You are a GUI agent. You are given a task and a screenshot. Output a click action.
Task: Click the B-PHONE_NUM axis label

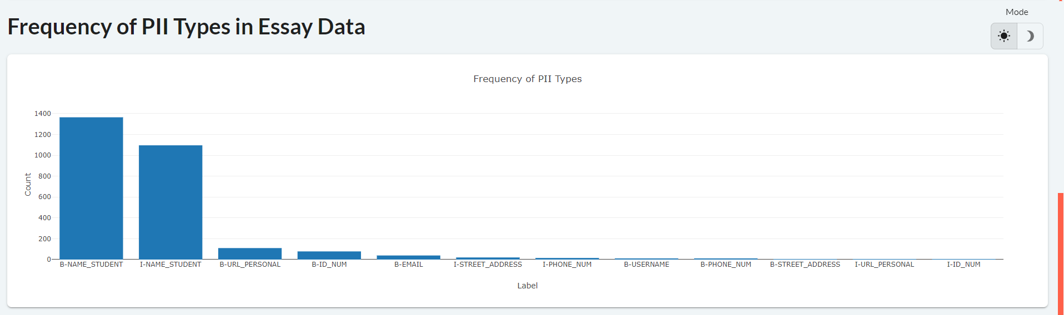point(726,265)
